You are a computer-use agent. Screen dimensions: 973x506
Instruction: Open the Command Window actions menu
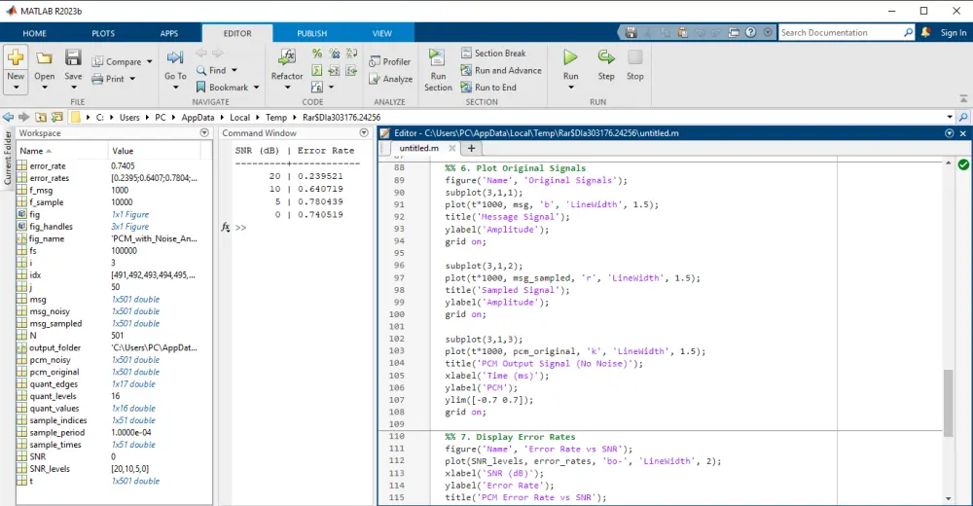point(364,133)
